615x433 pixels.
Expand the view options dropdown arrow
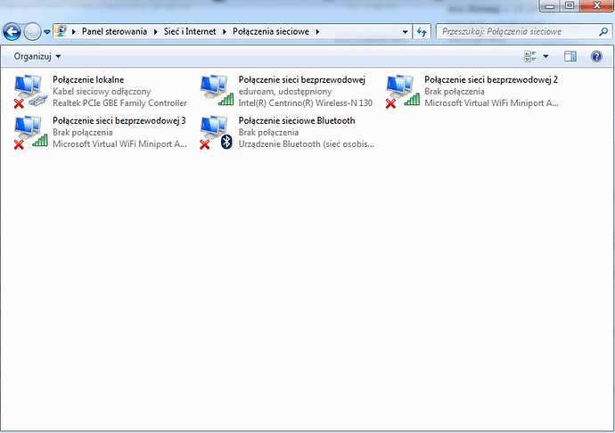click(x=546, y=56)
